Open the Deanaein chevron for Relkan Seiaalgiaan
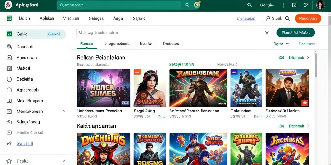 pos(308,57)
